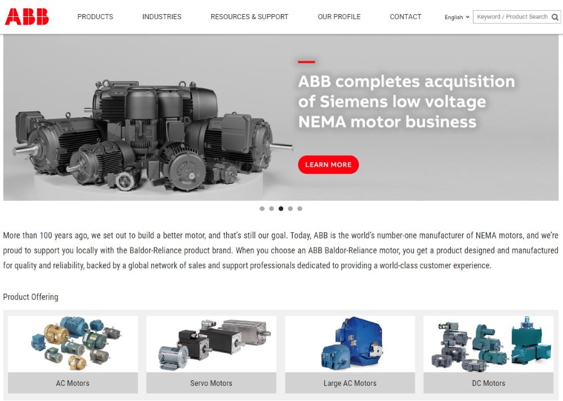Click the acquisition headline on the banner
Image resolution: width=563 pixels, height=401 pixels.
tap(406, 101)
